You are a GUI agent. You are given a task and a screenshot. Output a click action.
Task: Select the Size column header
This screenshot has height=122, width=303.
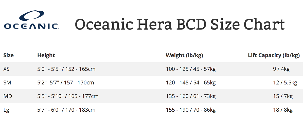[x=9, y=55]
